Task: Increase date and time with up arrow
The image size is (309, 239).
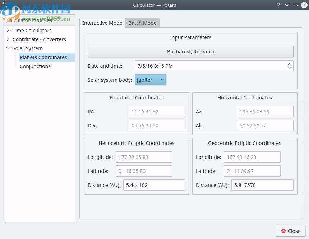Action: tap(289, 64)
